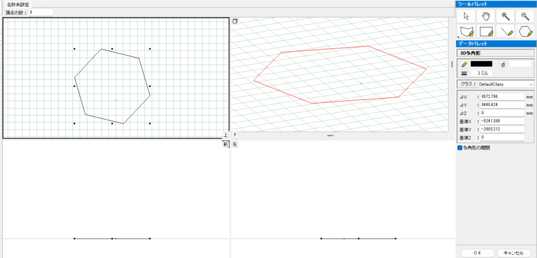Image resolution: width=537 pixels, height=258 pixels.
Task: Select the rectangle drawing tool
Action: [486, 31]
